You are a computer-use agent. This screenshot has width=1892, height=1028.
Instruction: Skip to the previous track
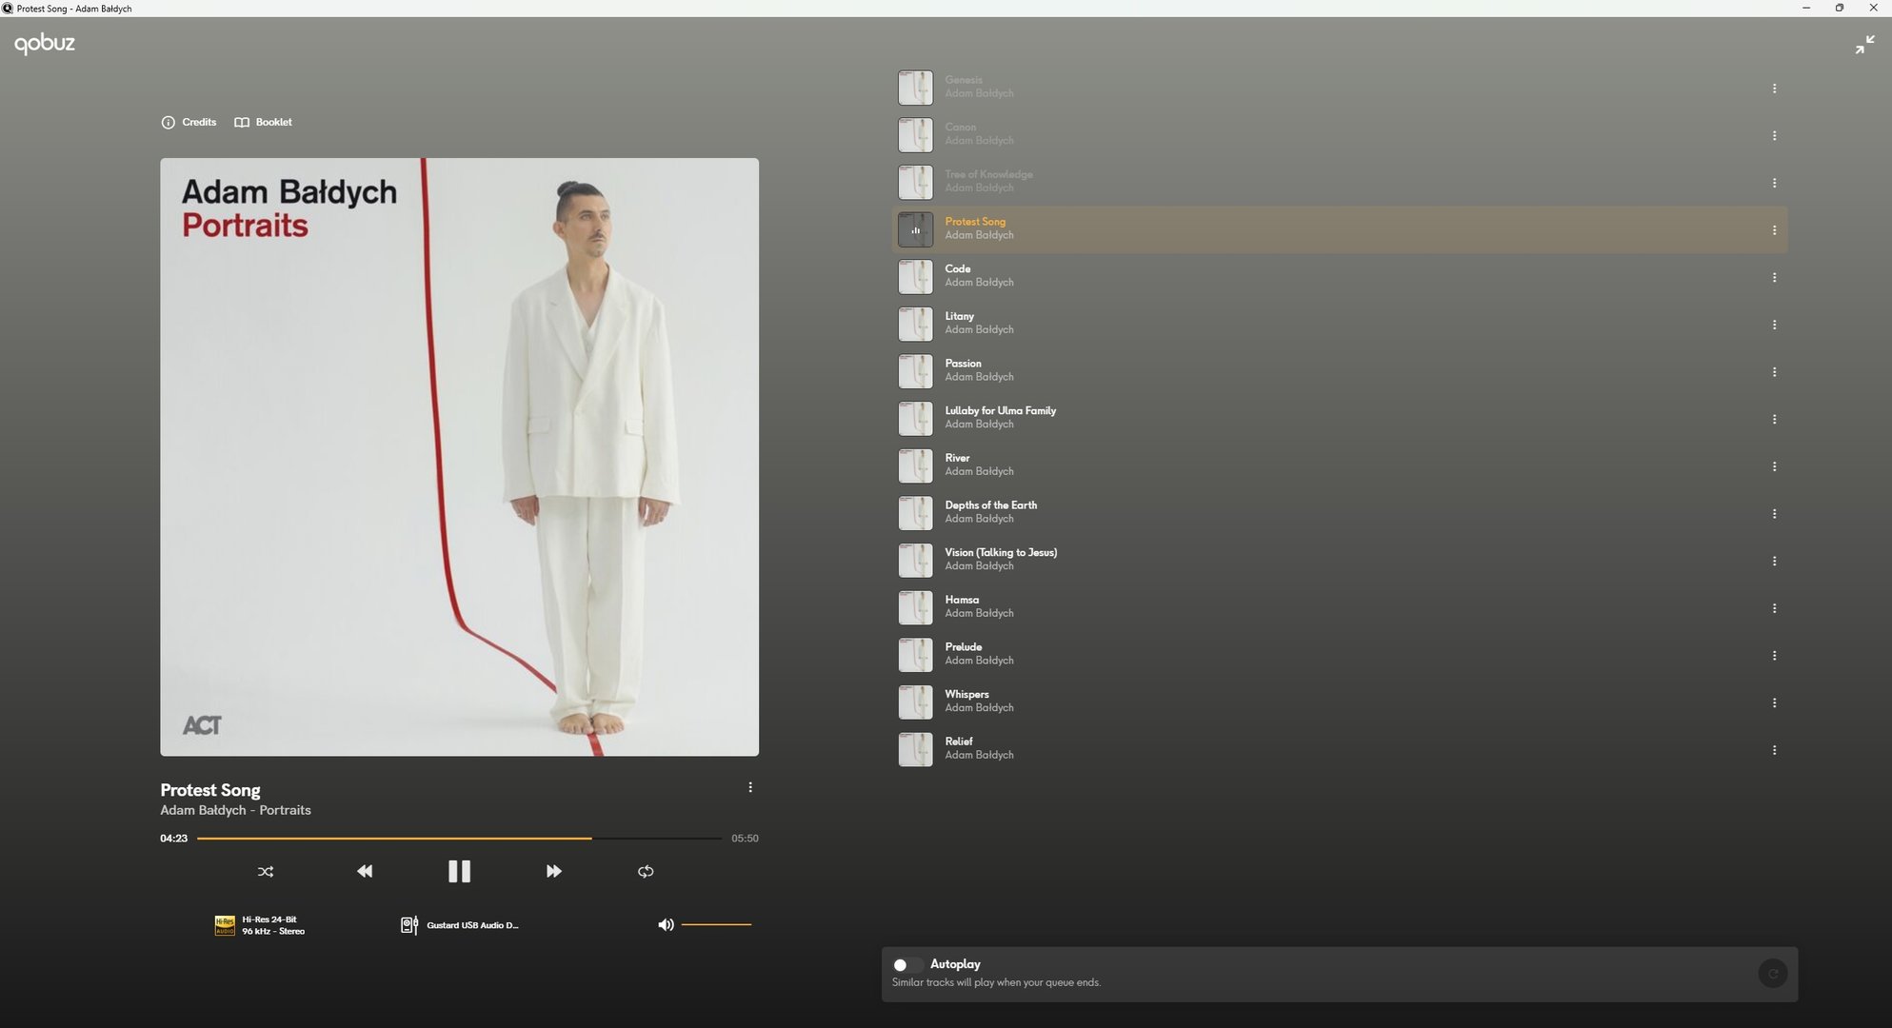click(x=365, y=872)
